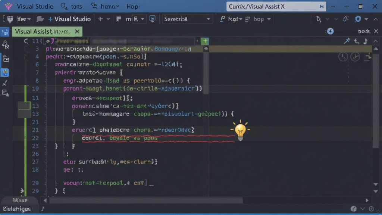Click the monitor icon in the toolbar
Viewport: 382px width, 215px height.
pos(153,19)
